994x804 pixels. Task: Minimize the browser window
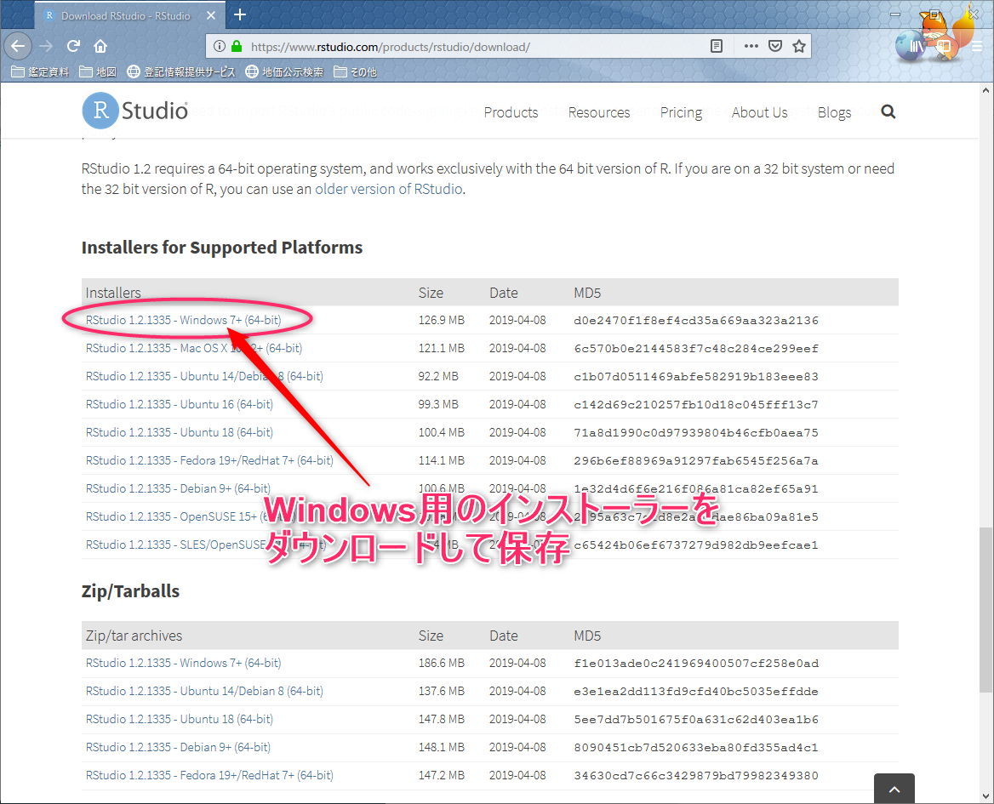coord(895,14)
